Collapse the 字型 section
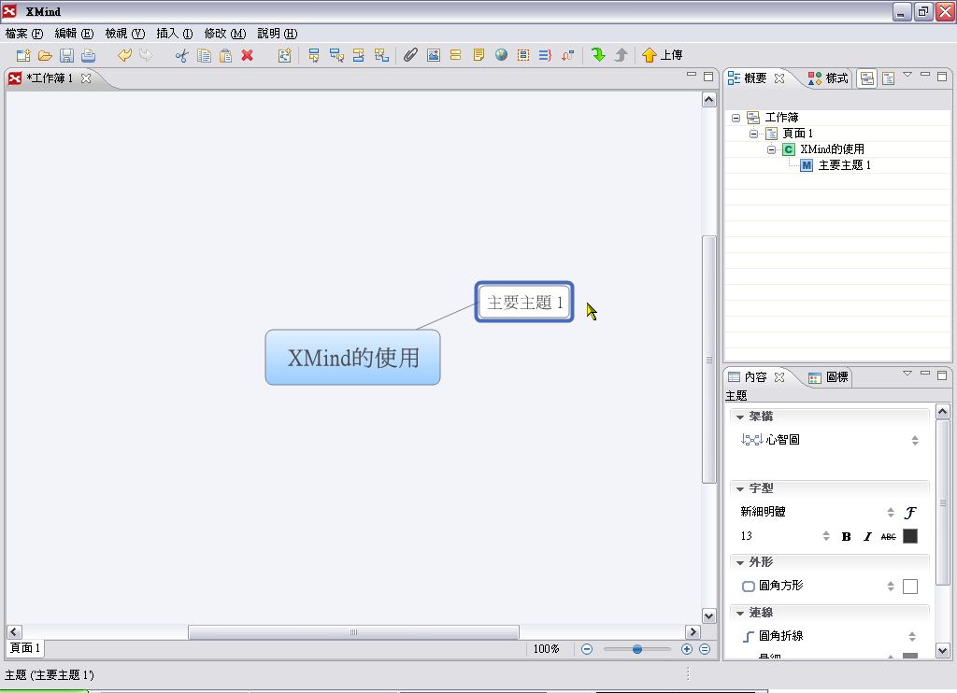 [740, 488]
